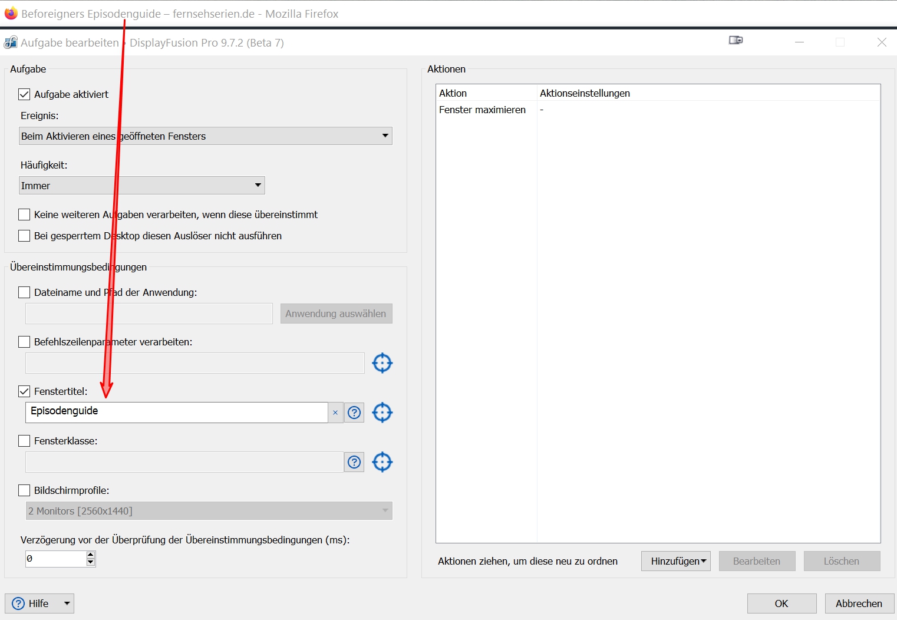Click the Abbrechen button

click(859, 603)
